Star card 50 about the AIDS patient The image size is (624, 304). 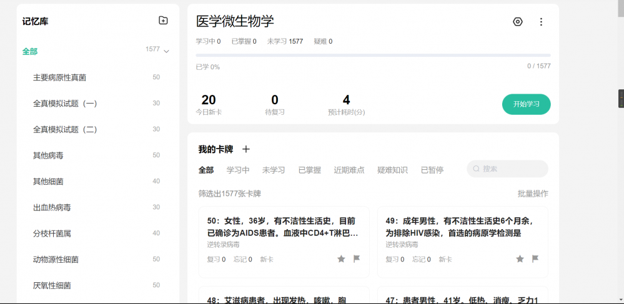click(x=341, y=259)
